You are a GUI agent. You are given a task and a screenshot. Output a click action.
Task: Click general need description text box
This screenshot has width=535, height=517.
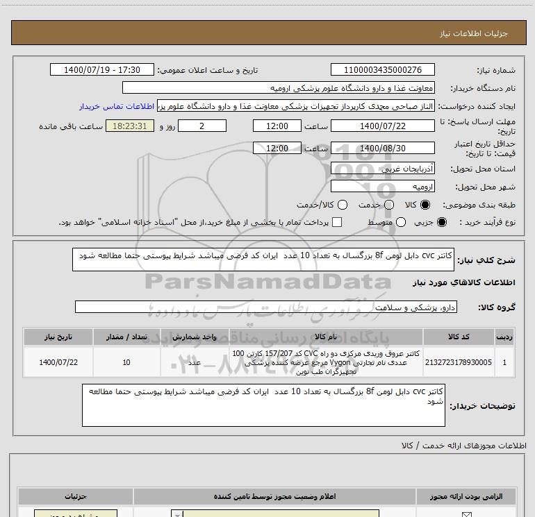pos(263,260)
